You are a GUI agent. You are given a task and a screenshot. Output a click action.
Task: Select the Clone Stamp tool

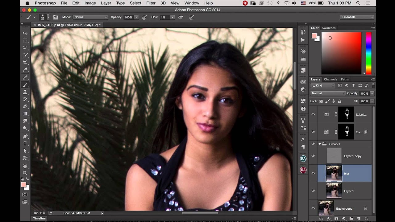[x=25, y=92]
